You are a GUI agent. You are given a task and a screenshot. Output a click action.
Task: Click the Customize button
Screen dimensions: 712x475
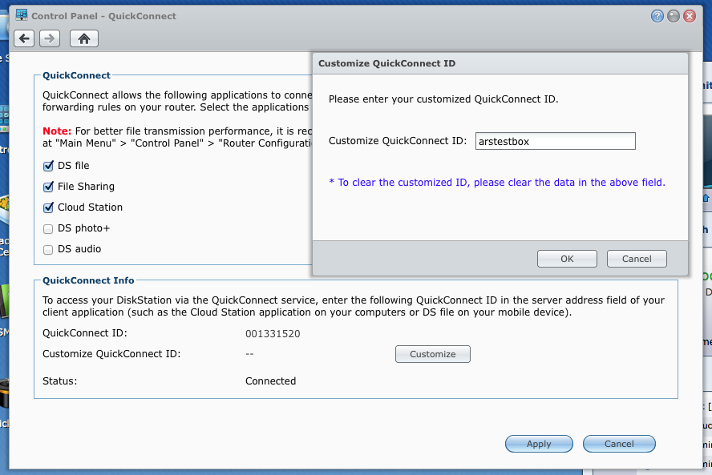point(433,354)
